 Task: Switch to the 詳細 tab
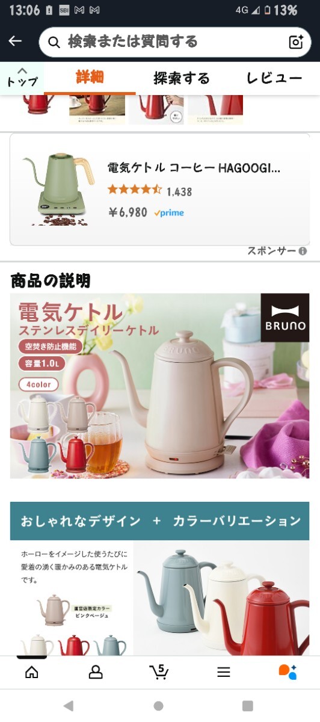click(x=90, y=78)
